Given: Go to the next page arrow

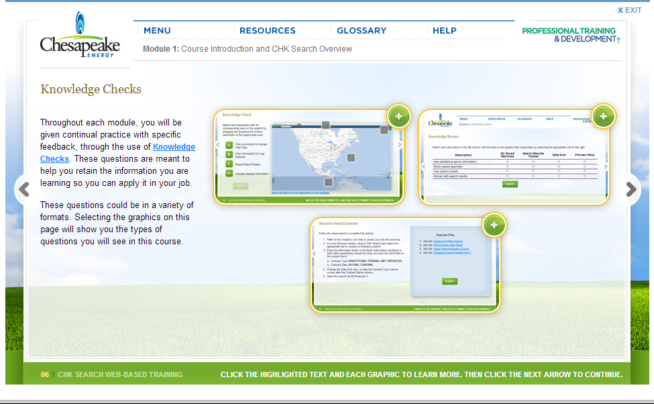Looking at the screenshot, I should pyautogui.click(x=631, y=189).
